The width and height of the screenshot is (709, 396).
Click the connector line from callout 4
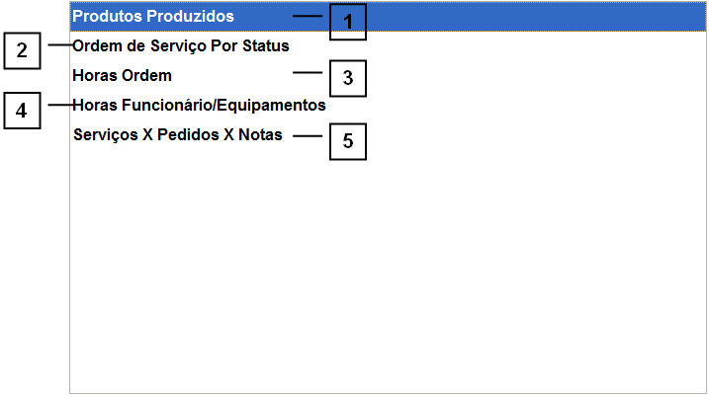coord(55,105)
